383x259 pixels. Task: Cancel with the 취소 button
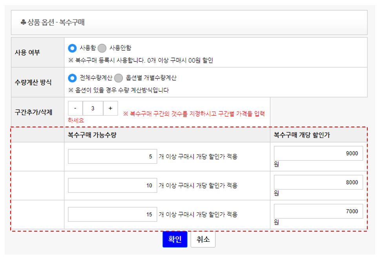203,239
